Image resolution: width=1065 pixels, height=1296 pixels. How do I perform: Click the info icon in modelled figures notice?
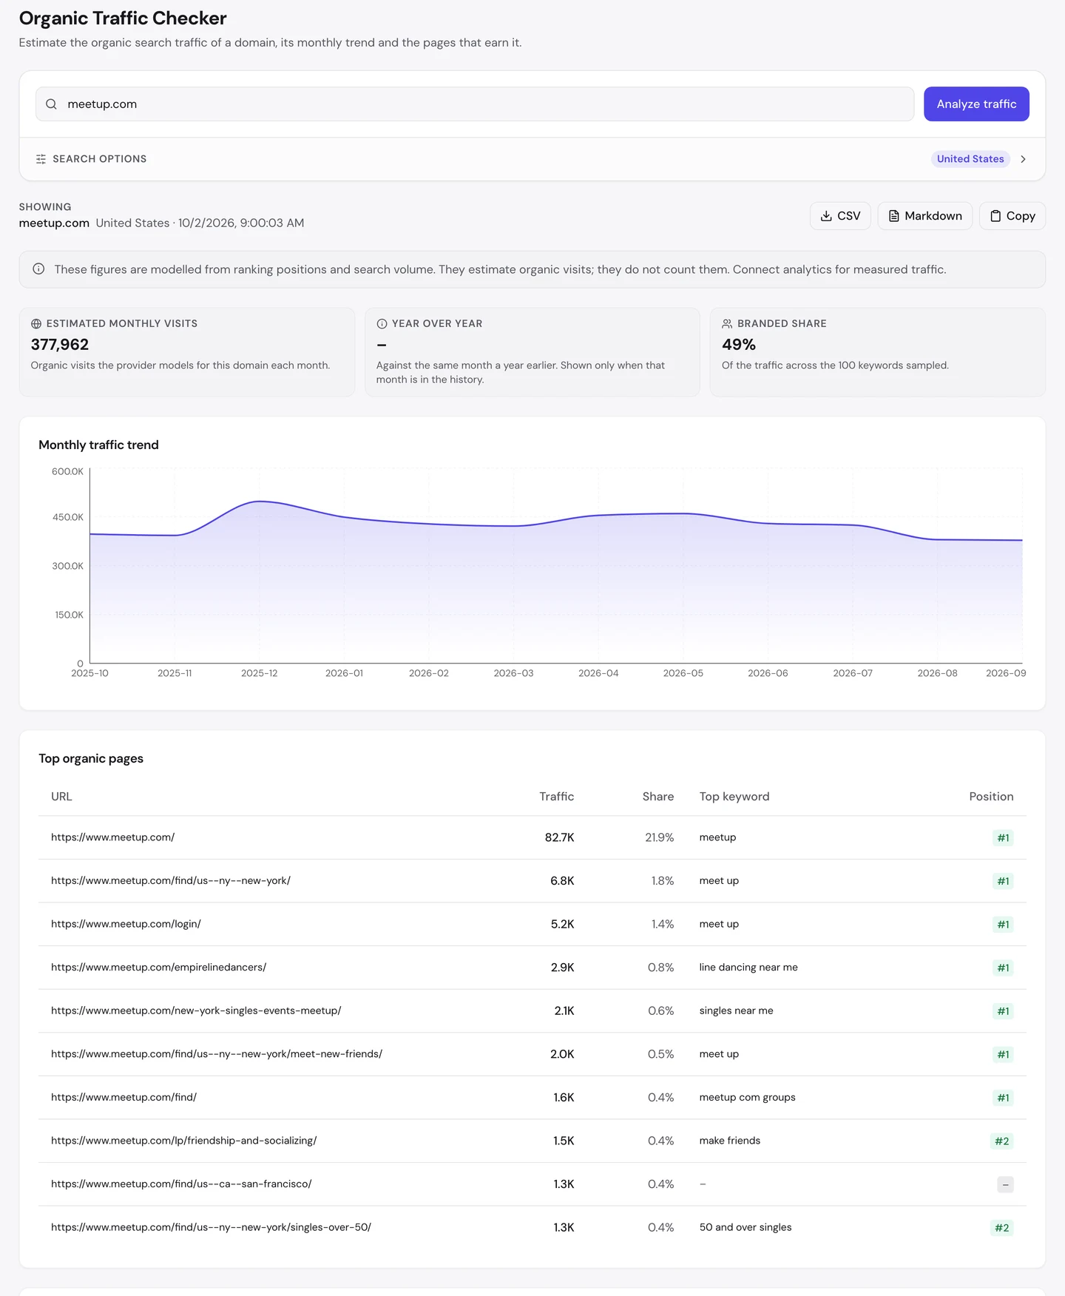click(38, 269)
